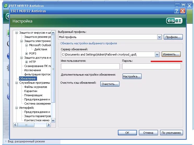The image size is (194, 145).
Task: Collapse the 'Служебные программы' node
Action: pyautogui.click(x=16, y=83)
